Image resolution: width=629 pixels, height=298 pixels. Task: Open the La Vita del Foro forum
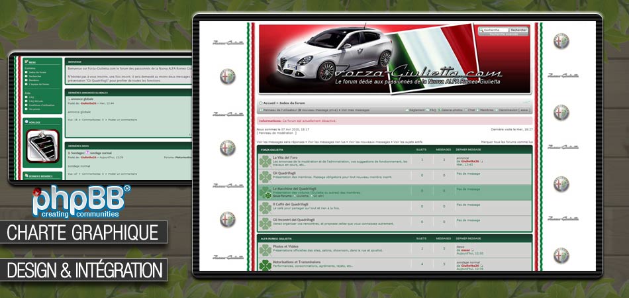[x=285, y=158]
